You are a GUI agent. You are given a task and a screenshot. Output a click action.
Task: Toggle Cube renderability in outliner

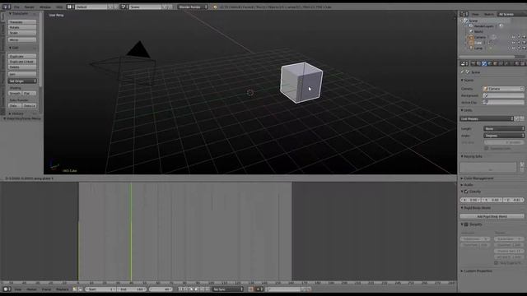(525, 43)
